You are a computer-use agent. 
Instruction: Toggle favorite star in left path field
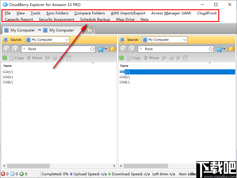[92, 49]
